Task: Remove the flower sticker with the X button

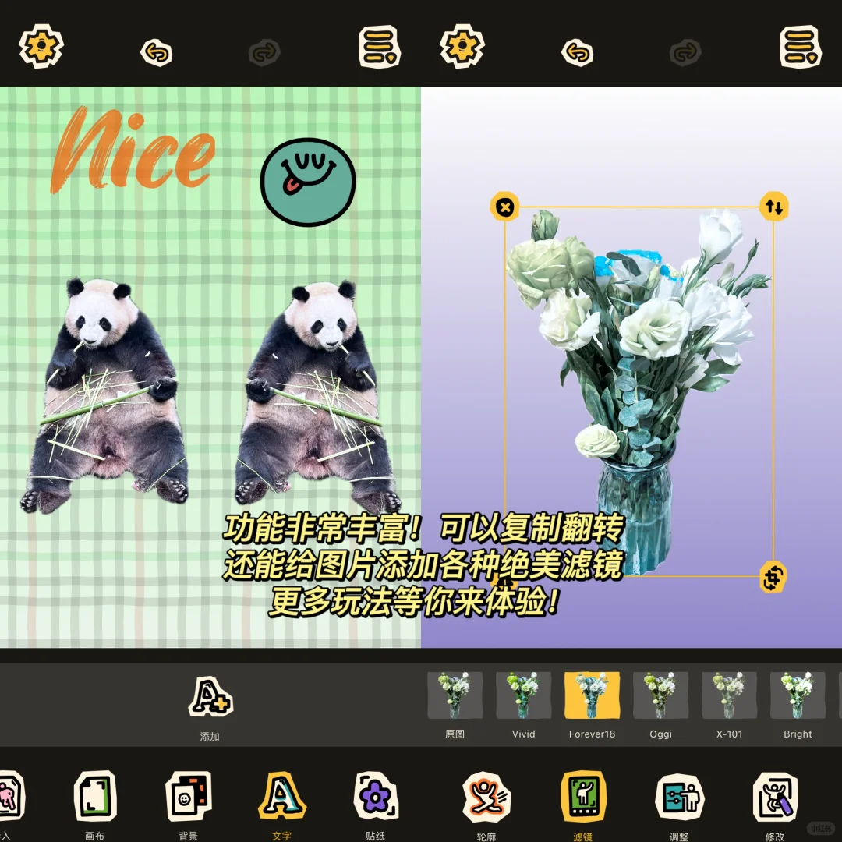Action: click(505, 207)
